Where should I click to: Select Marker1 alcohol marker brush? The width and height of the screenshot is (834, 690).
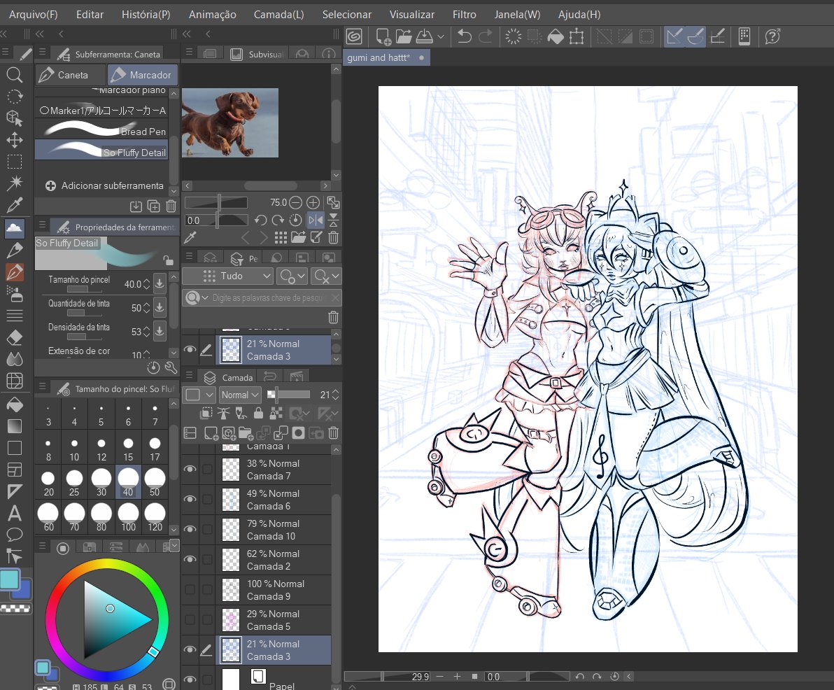(101, 111)
